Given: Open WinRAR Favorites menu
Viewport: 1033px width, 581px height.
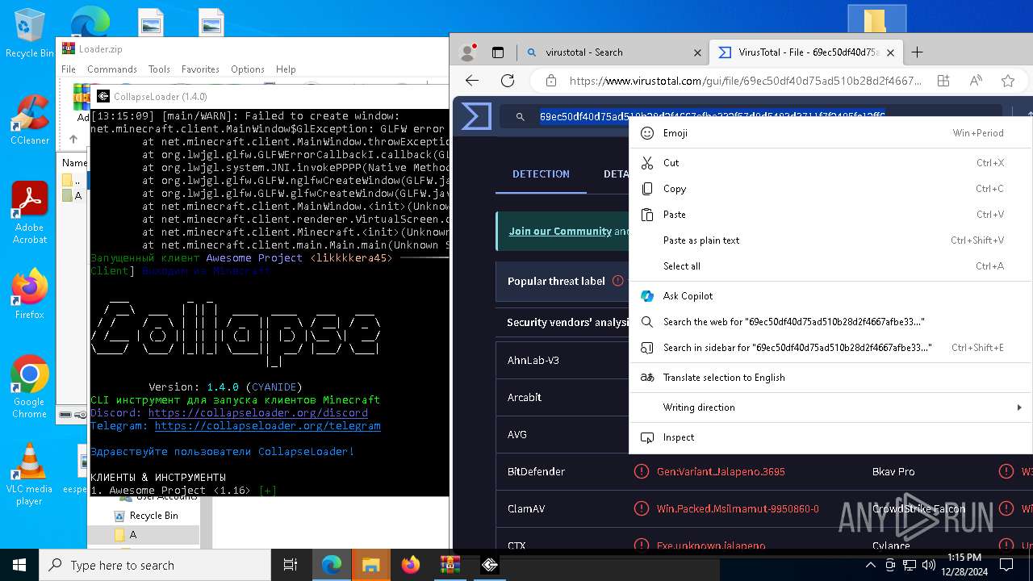Looking at the screenshot, I should click(x=200, y=69).
